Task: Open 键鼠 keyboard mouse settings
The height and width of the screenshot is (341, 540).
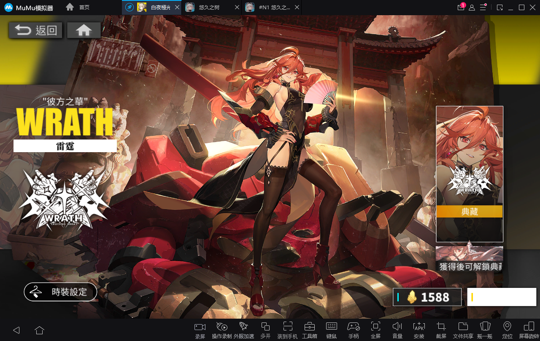Action: [x=332, y=330]
